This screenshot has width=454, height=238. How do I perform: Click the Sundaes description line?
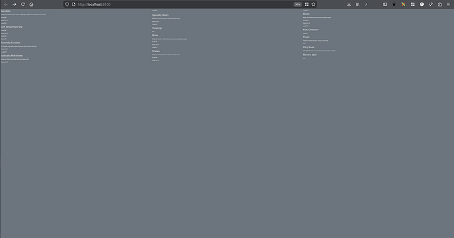point(24,14)
